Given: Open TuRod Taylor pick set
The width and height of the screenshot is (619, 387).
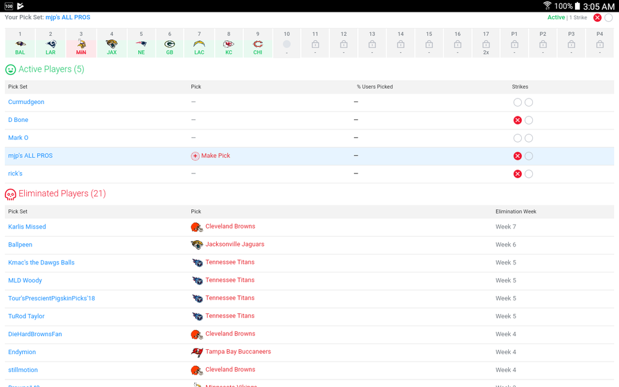Looking at the screenshot, I should pos(27,316).
